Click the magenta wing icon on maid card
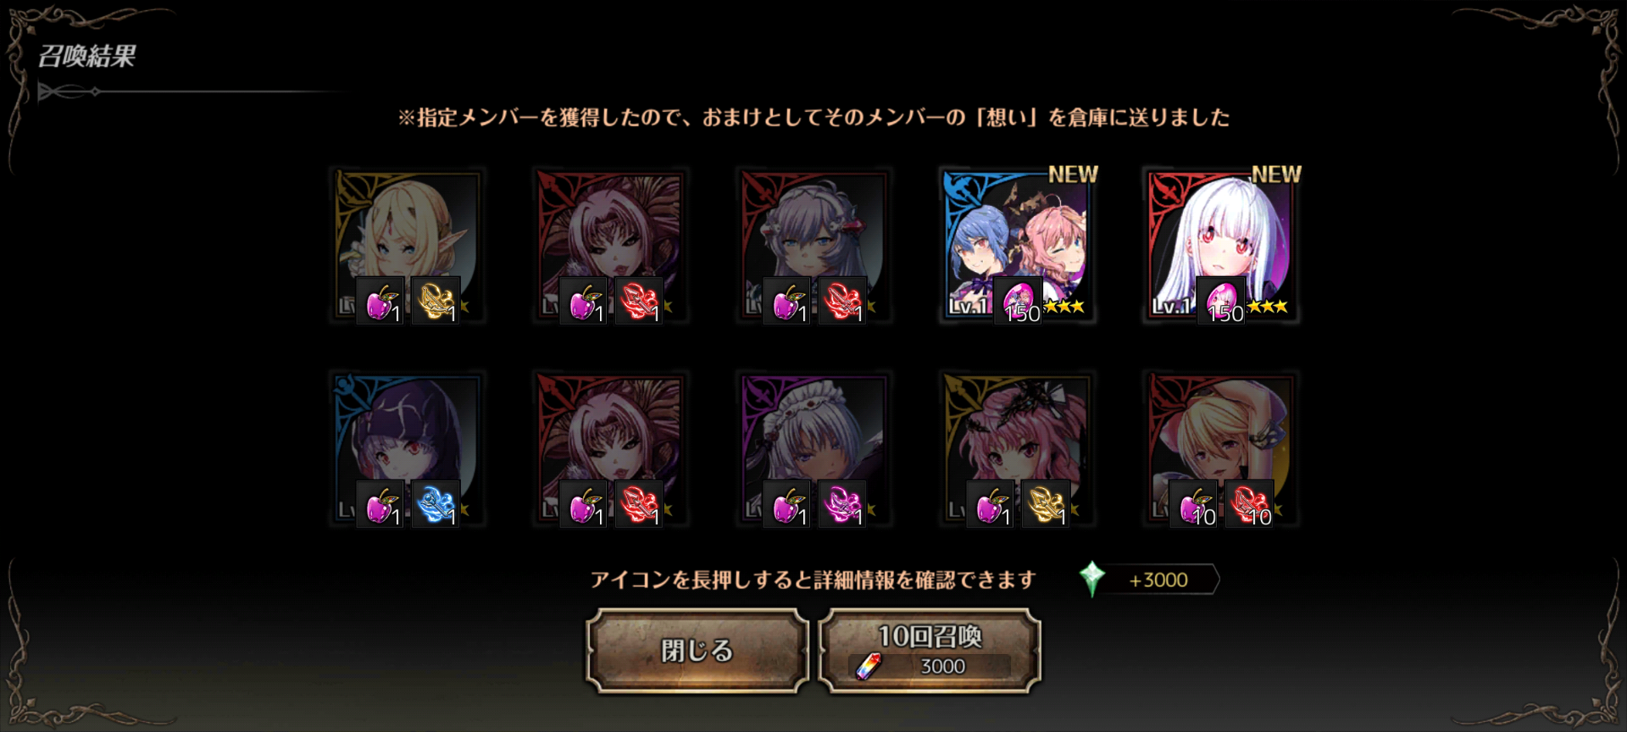1627x732 pixels. click(x=843, y=503)
